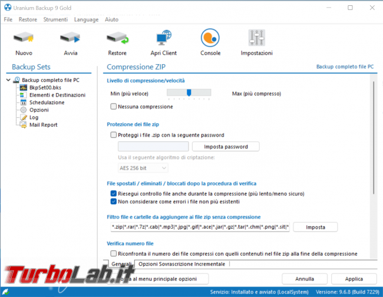Enable Riconfronta il numero dei file compressi
This screenshot has height=297, width=383.
point(113,253)
